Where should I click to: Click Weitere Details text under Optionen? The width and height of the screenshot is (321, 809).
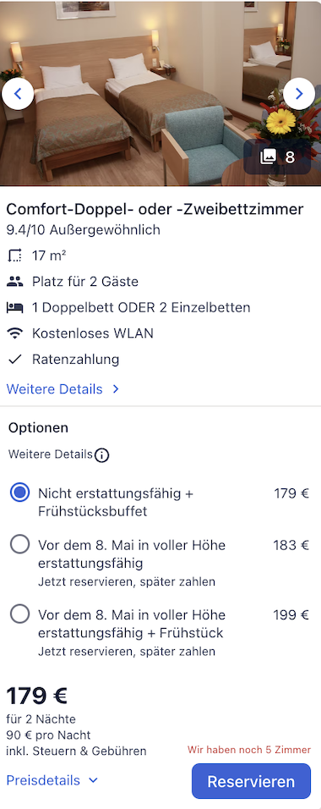coord(51,454)
